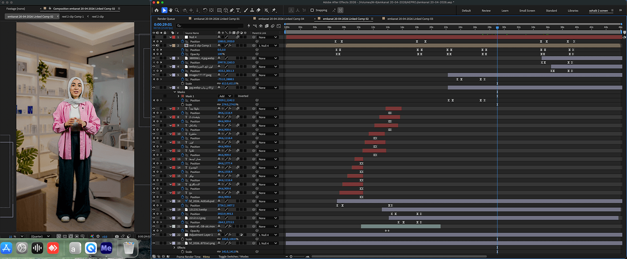The height and width of the screenshot is (259, 627).
Task: Open the Trash in the dock
Action: coord(129,248)
